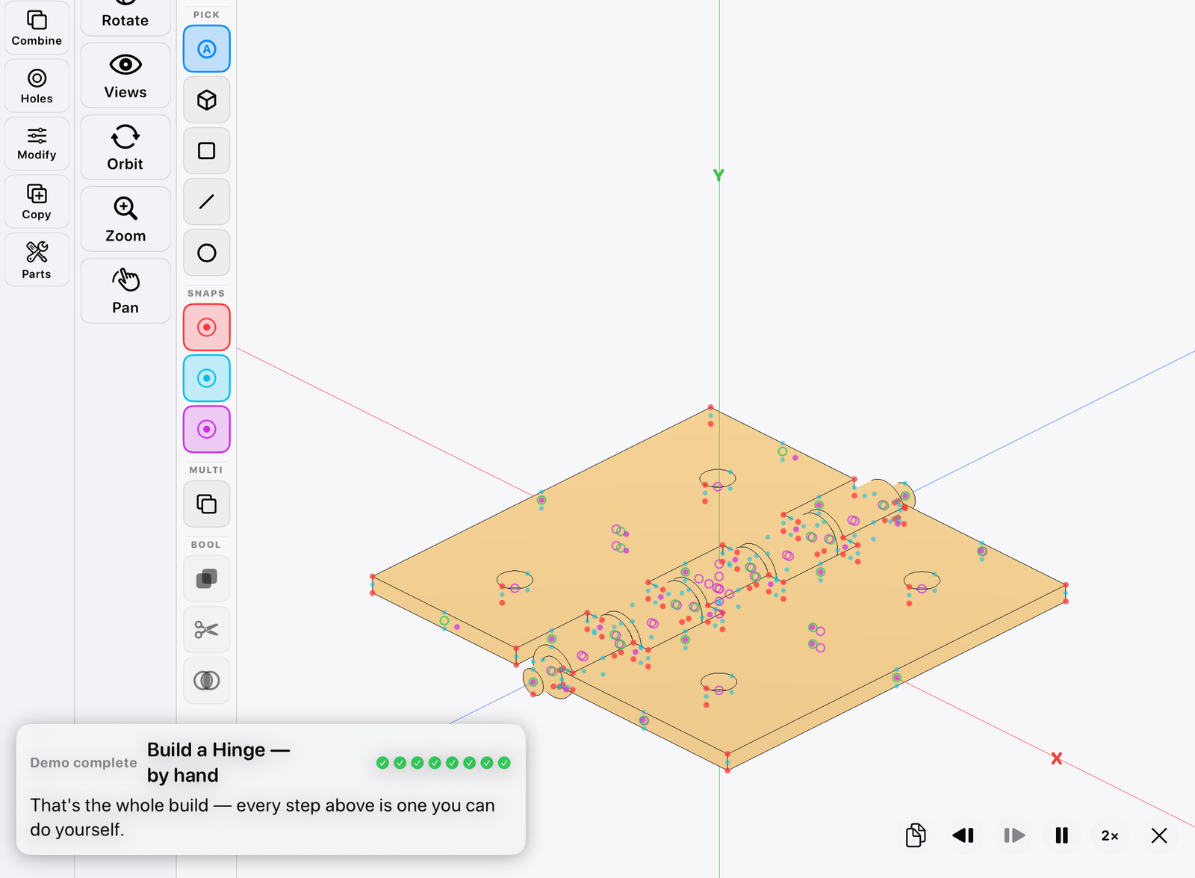Toggle the magenta center snap
Viewport: 1195px width, 878px height.
[207, 429]
